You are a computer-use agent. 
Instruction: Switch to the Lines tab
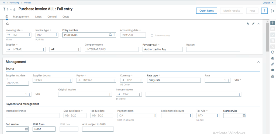point(39,17)
